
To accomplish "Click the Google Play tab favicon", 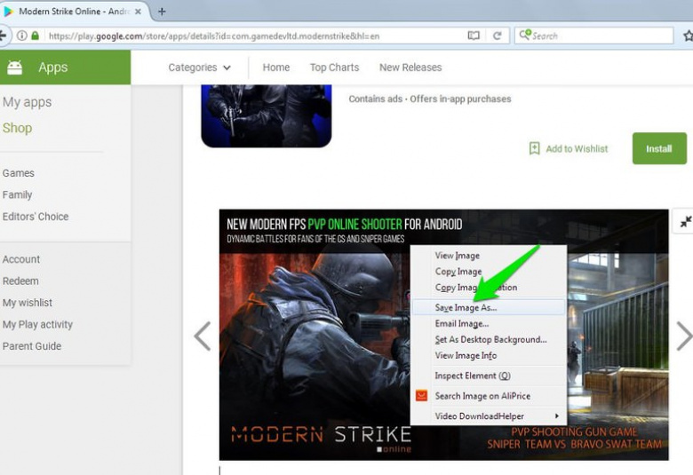I will click(8, 12).
